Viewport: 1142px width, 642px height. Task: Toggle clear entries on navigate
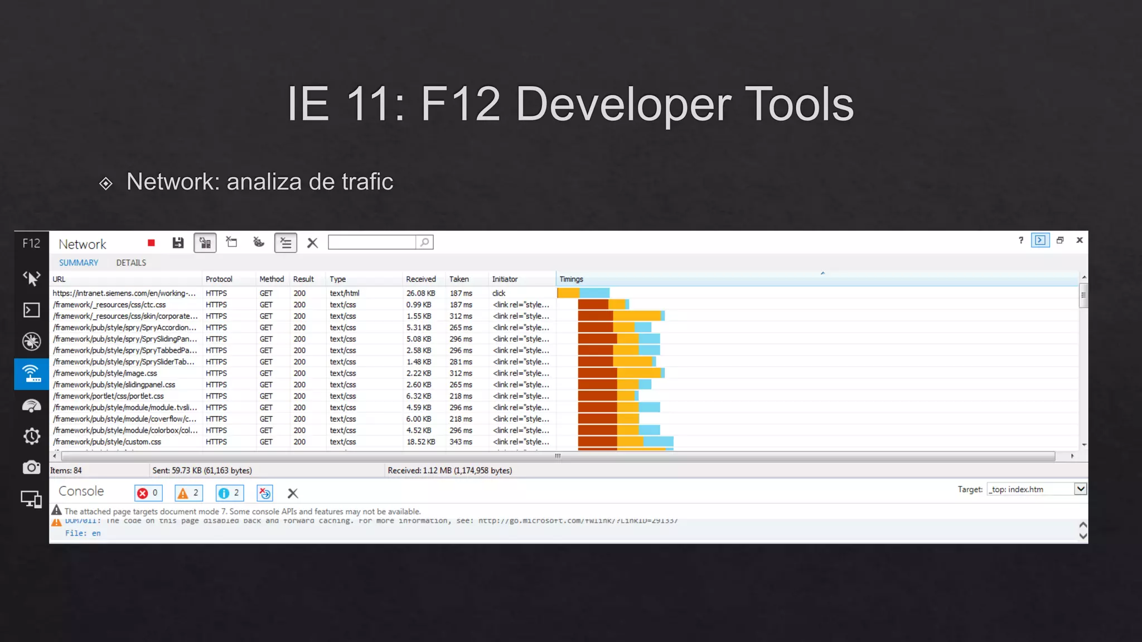click(285, 243)
